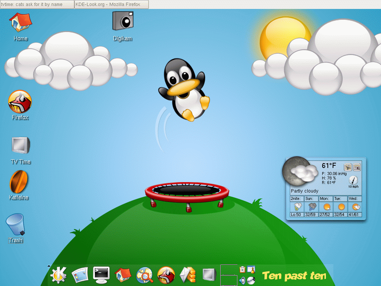Viewport: 381px width, 286px height.
Task: Launch the Konsole terminal from panel
Action: pyautogui.click(x=101, y=275)
